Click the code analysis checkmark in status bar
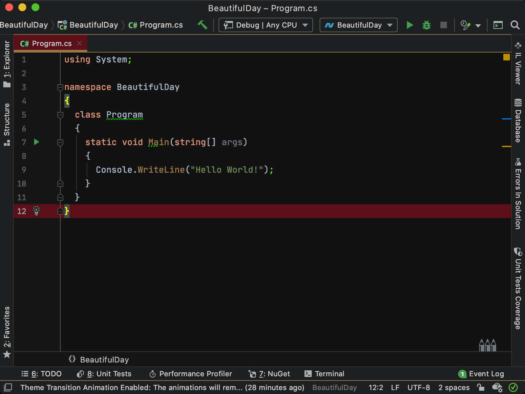The image size is (525, 394). click(513, 387)
